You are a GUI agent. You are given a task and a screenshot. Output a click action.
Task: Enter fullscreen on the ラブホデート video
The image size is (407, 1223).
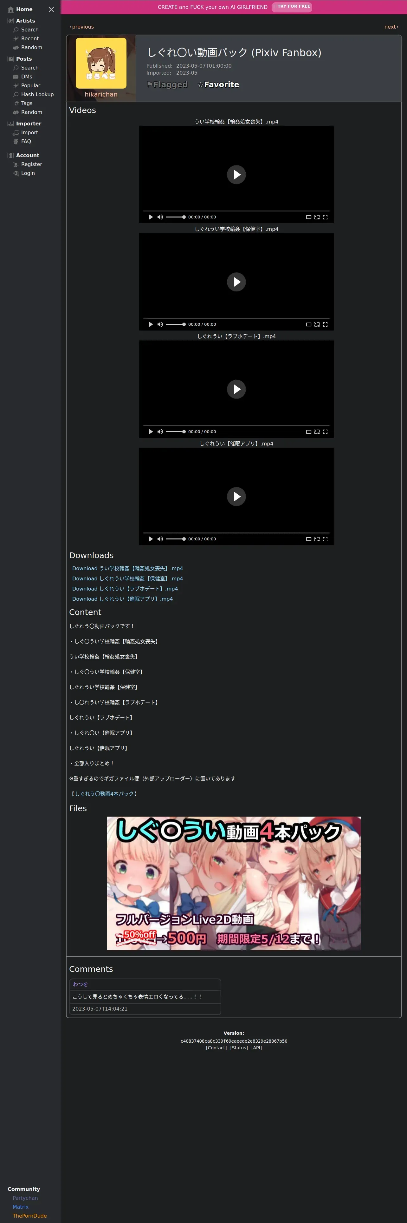(325, 431)
